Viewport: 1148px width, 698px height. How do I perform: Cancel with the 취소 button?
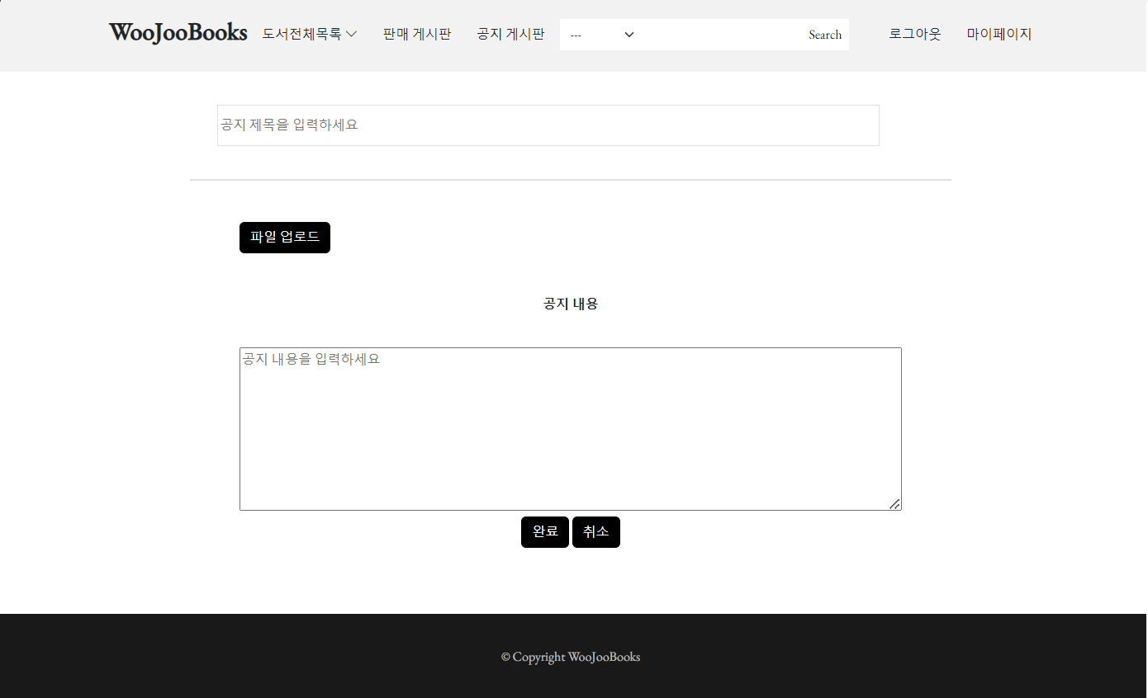(x=596, y=532)
